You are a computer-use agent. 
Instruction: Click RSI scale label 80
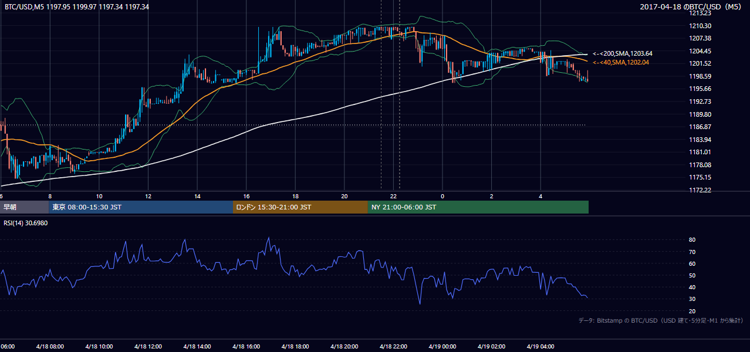click(692, 240)
